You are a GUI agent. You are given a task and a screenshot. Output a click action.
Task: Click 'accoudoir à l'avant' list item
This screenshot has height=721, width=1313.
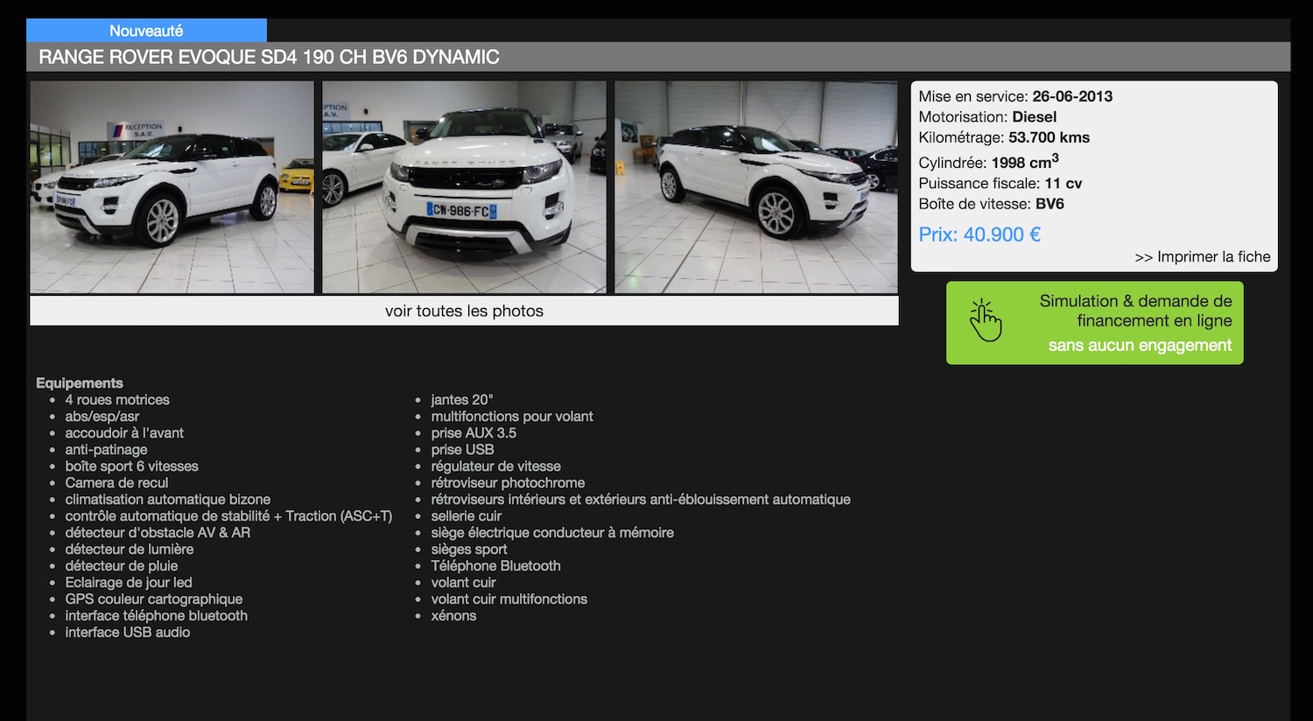(x=124, y=433)
